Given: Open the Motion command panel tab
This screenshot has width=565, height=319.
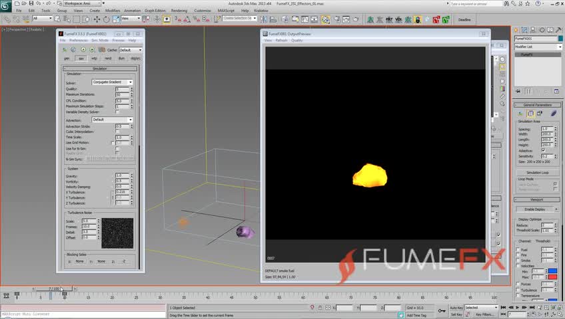Looking at the screenshot, I should (542, 30).
